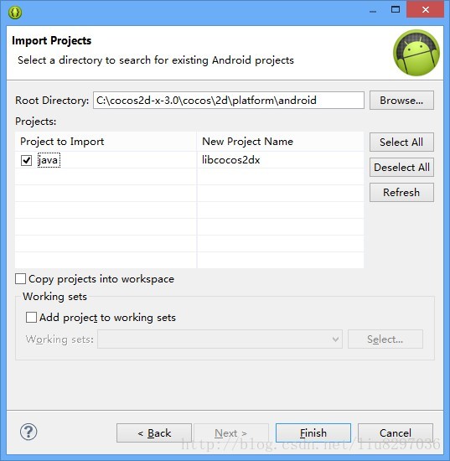Close the dialog with the red X
This screenshot has height=461, width=450.
click(425, 10)
